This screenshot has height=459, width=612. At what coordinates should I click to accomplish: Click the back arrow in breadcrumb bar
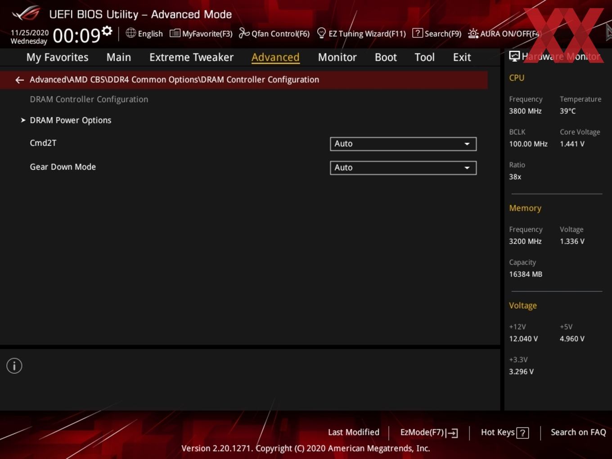(19, 80)
